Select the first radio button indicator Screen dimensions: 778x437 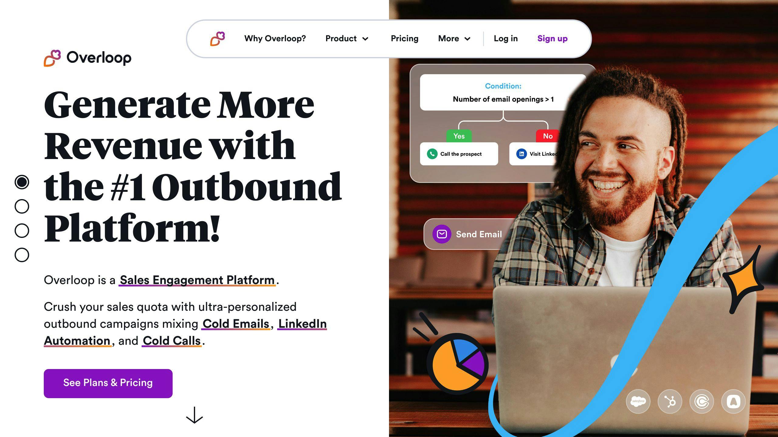[22, 181]
